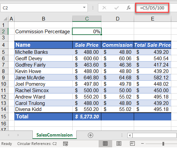Click the zoom slider handle

[x=163, y=144]
